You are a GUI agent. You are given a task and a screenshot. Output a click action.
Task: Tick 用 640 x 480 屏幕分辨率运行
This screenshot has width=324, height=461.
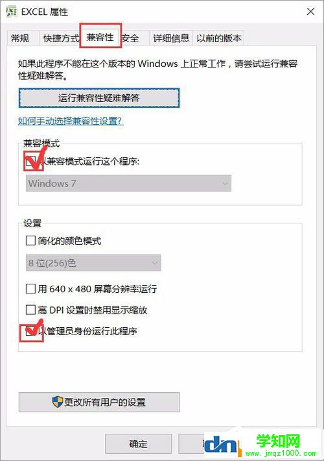[x=30, y=289]
